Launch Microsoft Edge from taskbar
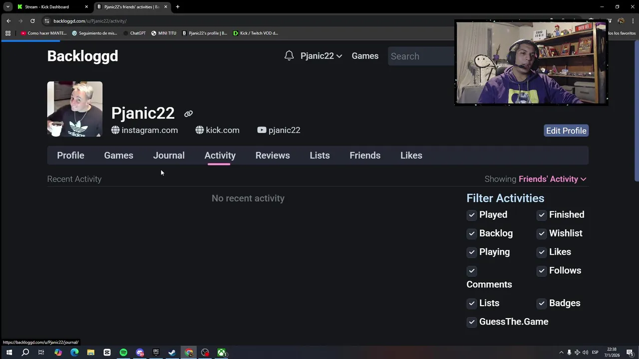 pos(74,353)
